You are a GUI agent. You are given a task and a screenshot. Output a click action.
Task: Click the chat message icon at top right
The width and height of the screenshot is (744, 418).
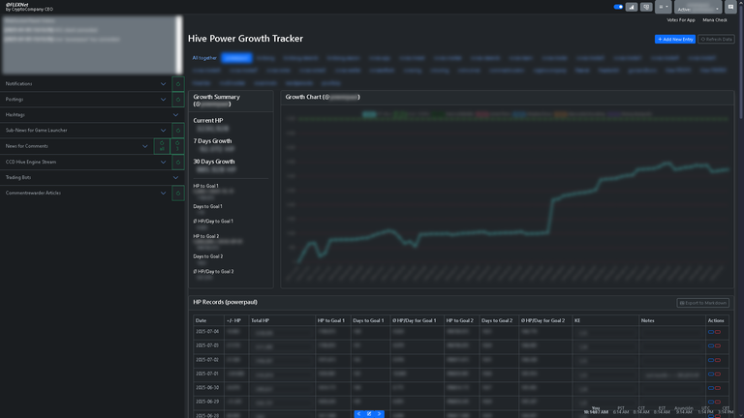coord(730,7)
